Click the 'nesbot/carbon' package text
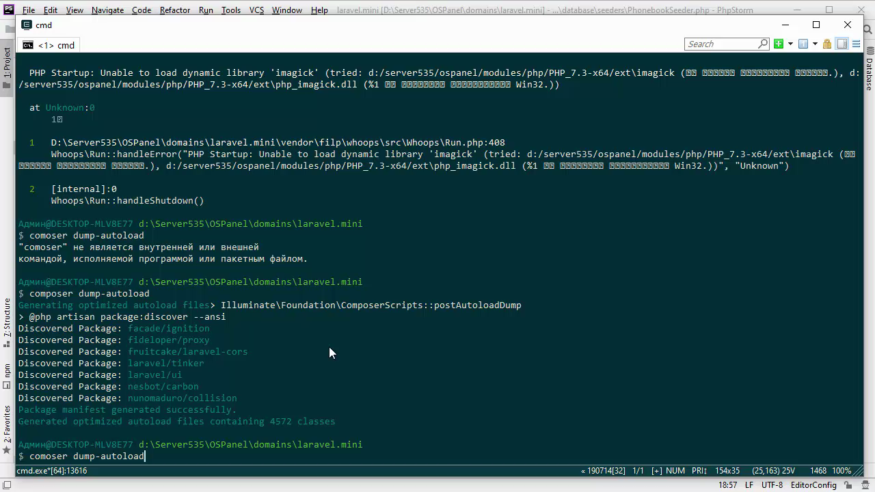 [x=163, y=387]
